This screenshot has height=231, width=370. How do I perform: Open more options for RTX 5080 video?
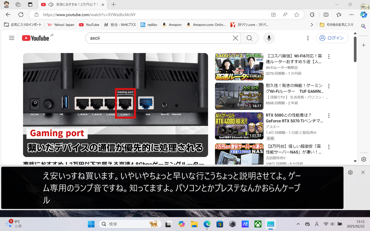coord(329,116)
